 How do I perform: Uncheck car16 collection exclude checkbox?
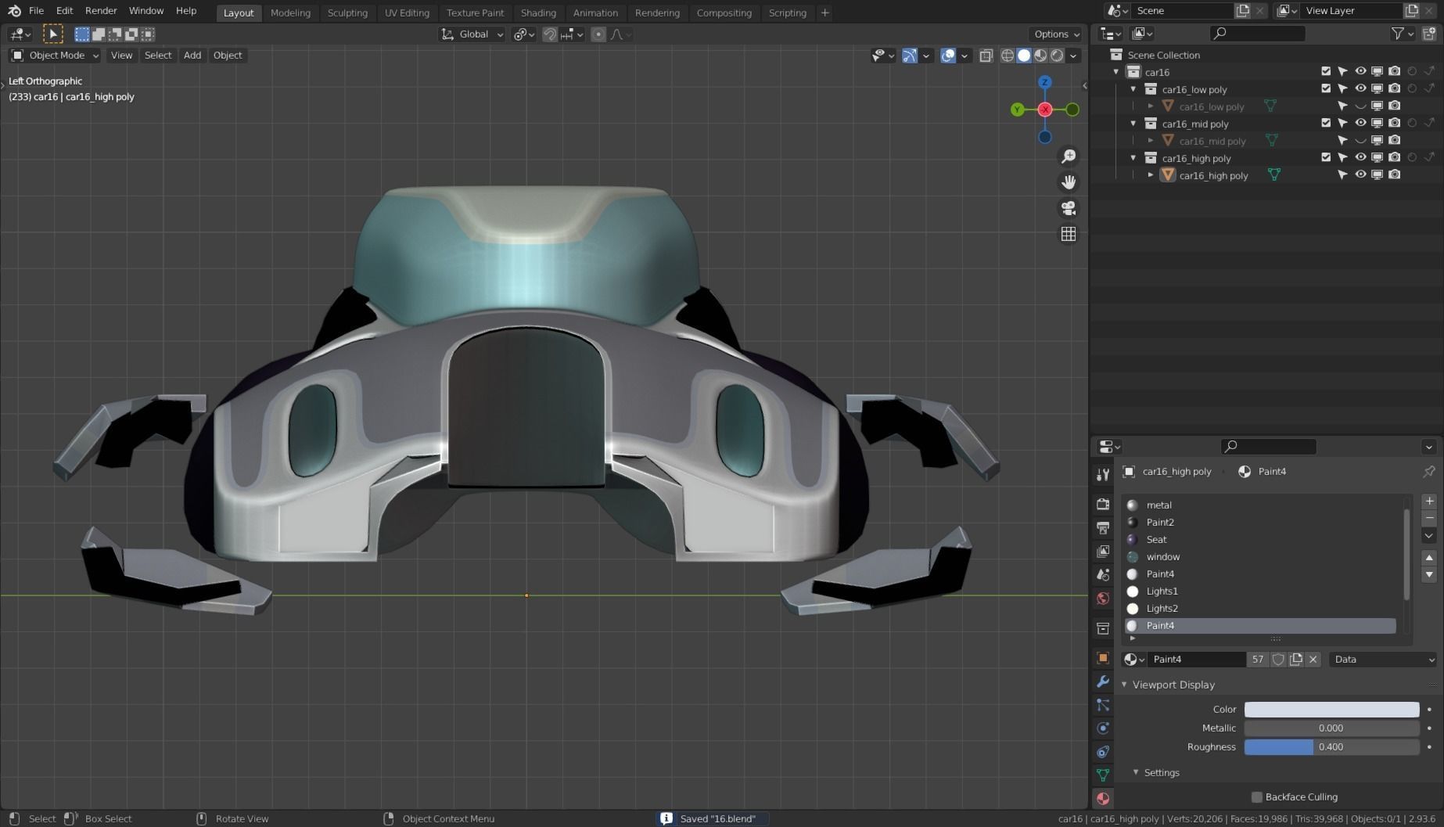1326,71
